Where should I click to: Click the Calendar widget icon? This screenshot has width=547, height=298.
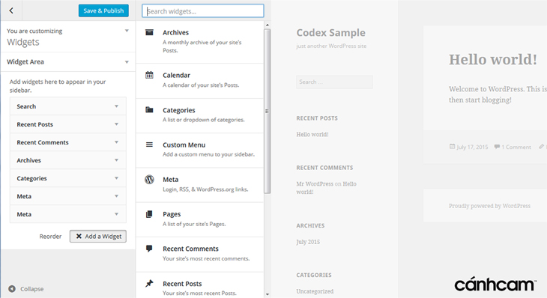tap(149, 75)
